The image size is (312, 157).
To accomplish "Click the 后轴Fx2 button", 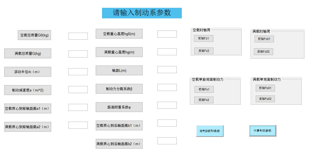I will (x=204, y=100).
